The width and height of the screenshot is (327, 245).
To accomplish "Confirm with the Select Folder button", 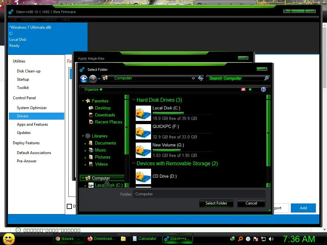I will 216,203.
